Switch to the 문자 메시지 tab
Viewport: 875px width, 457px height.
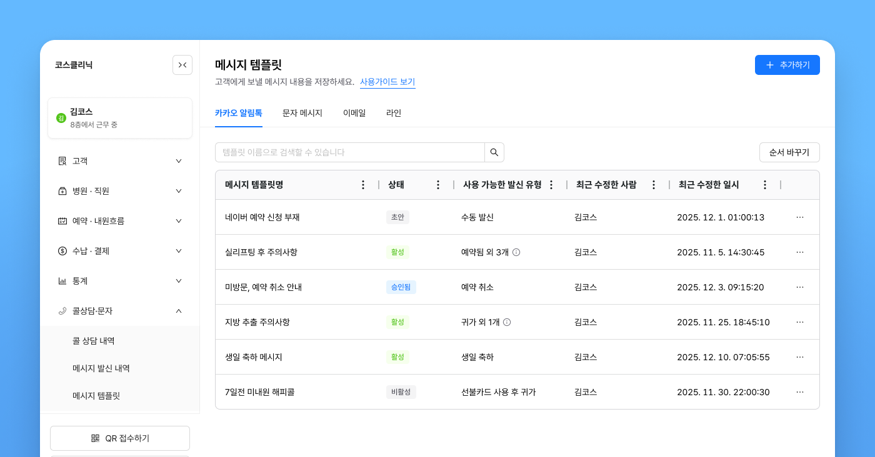[x=302, y=113]
